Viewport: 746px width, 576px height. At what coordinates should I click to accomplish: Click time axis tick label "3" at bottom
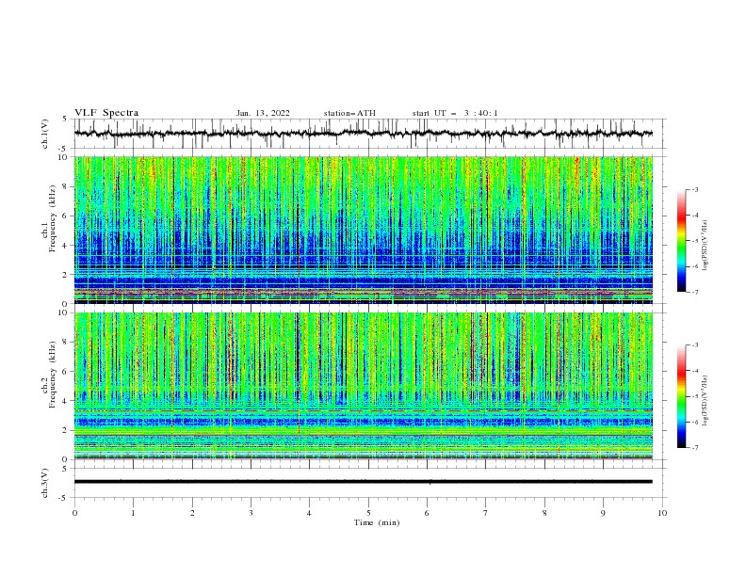click(251, 513)
